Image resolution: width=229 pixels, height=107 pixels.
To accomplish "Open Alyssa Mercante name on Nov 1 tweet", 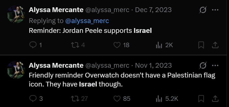I will [x=56, y=65].
